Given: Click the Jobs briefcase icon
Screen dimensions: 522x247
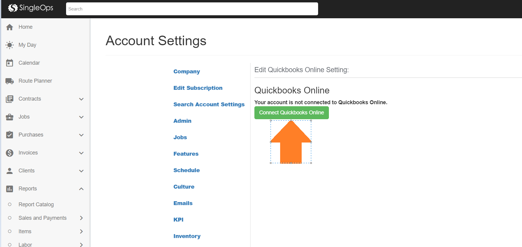Looking at the screenshot, I should point(10,117).
